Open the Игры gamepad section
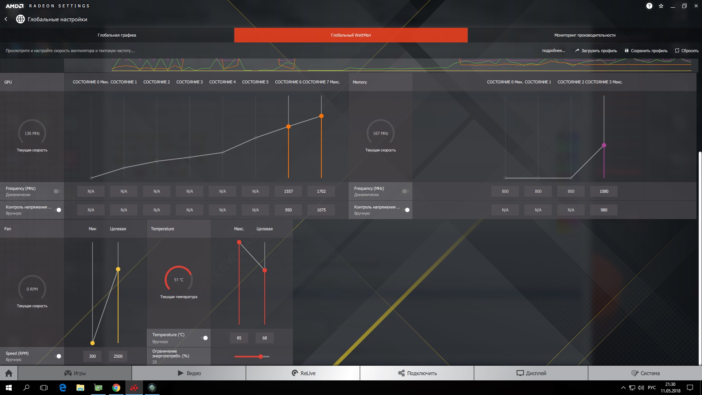This screenshot has height=395, width=702. tap(75, 373)
